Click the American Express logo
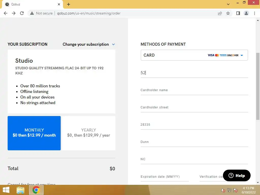The width and height of the screenshot is (260, 195). tap(223, 55)
